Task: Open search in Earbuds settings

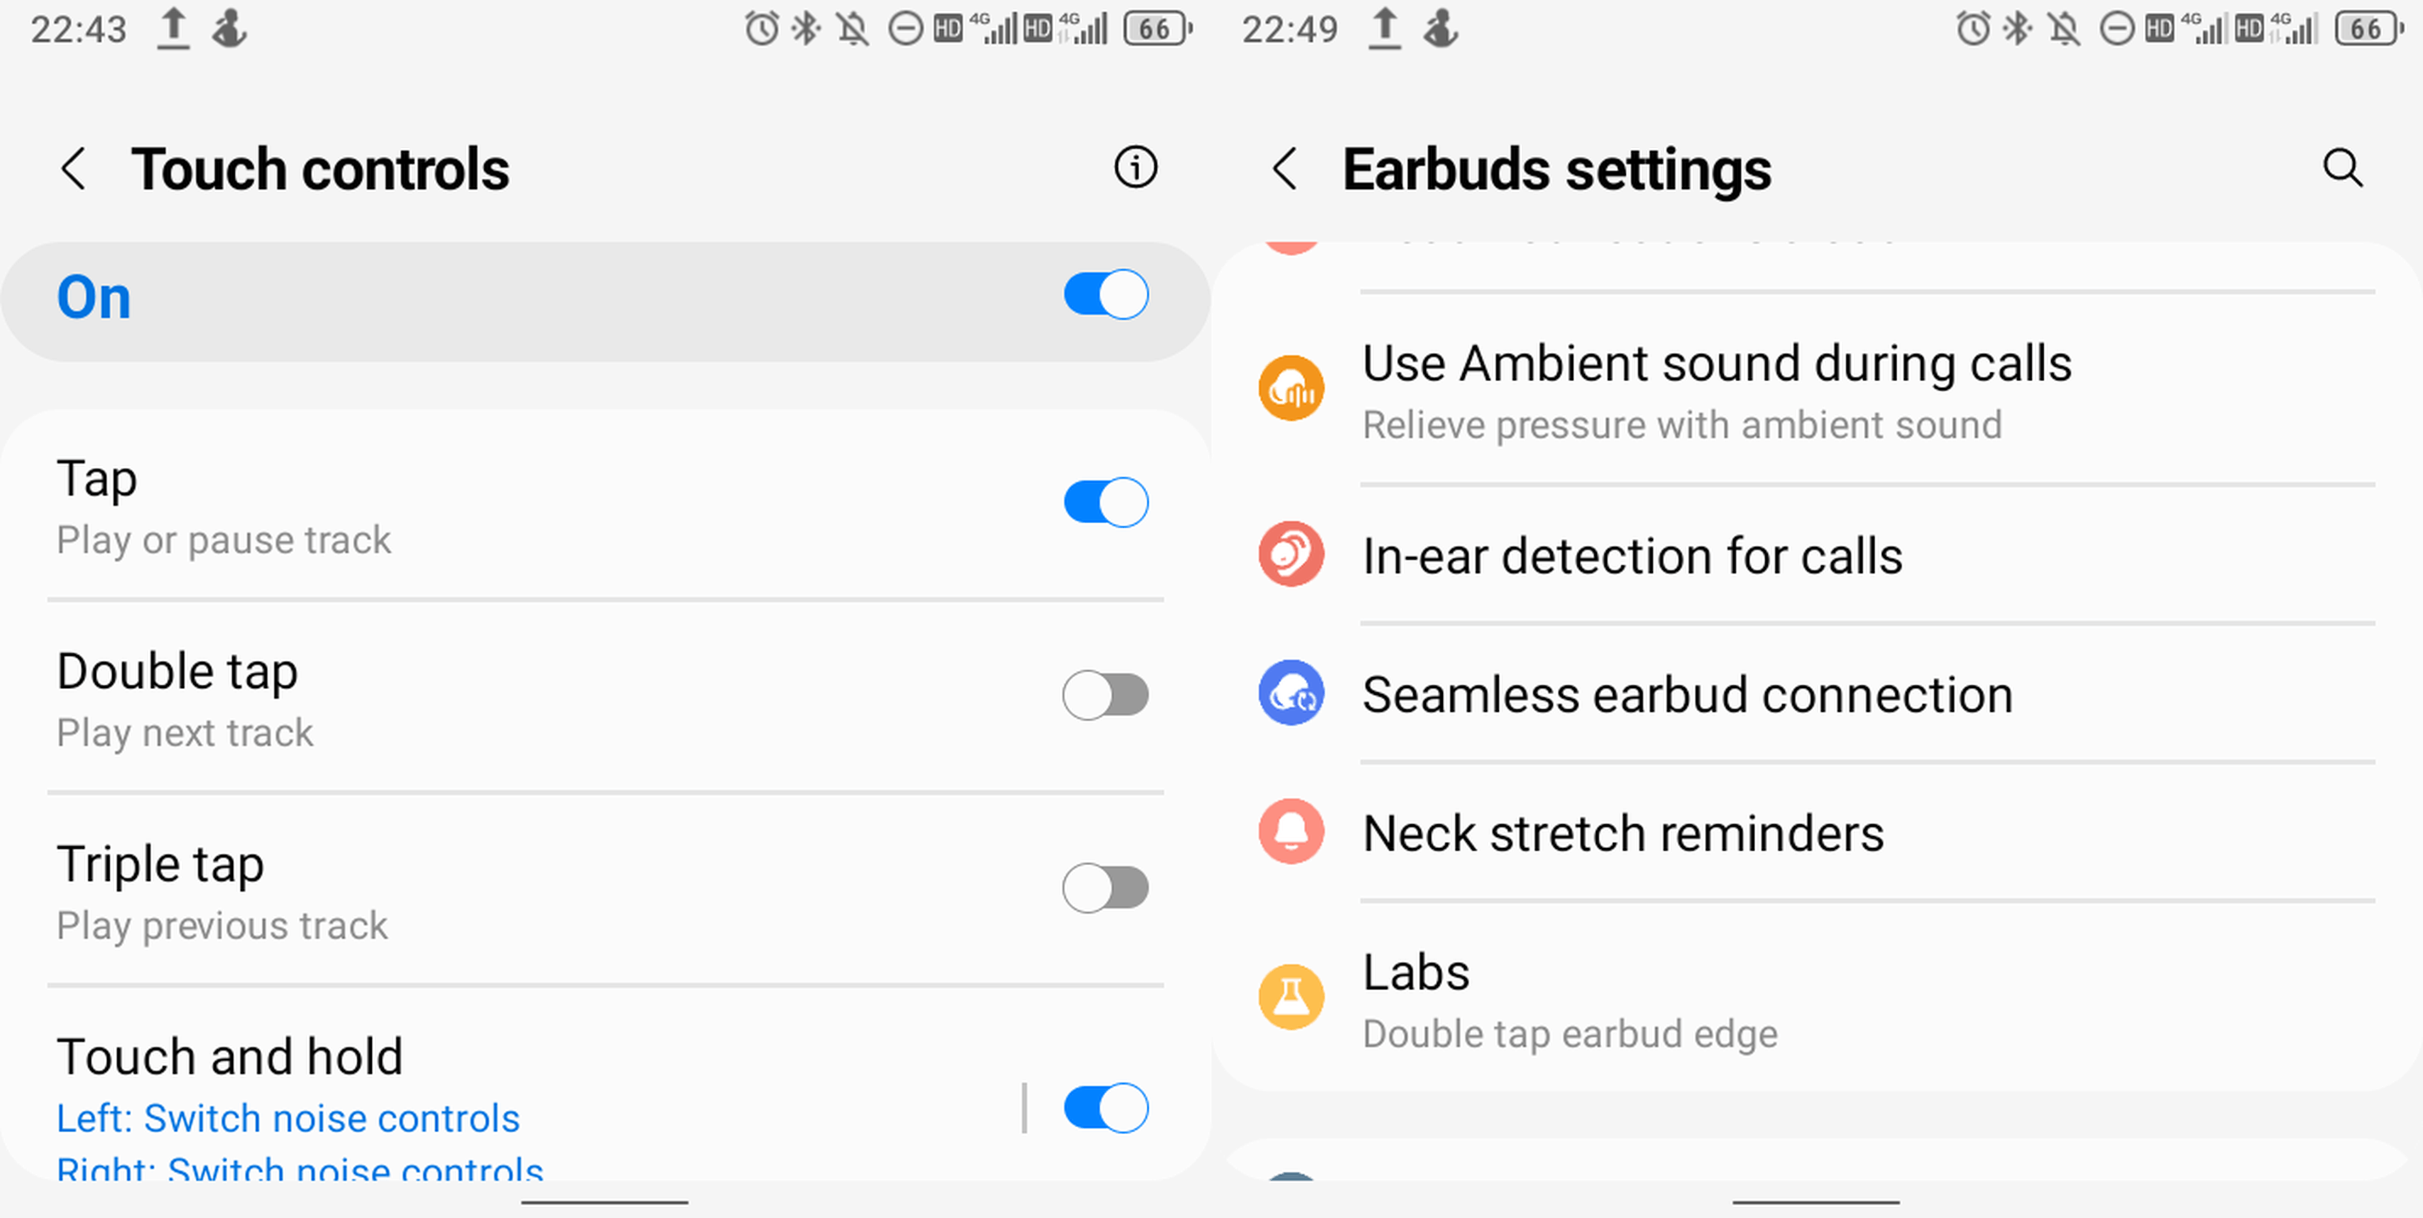Action: pyautogui.click(x=2342, y=169)
